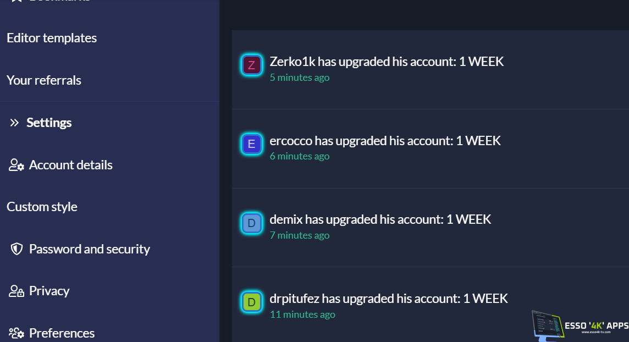This screenshot has height=342, width=629.
Task: Open Custom style settings
Action: [42, 207]
